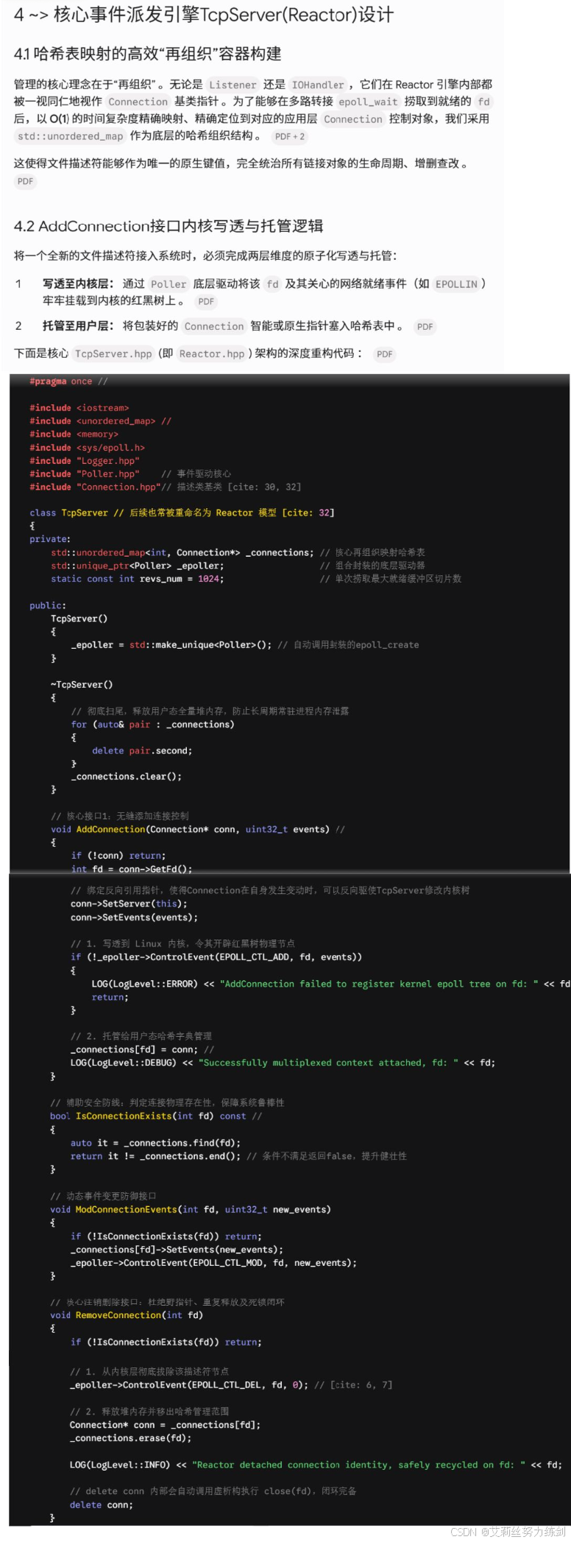The height and width of the screenshot is (1542, 571).
Task: Click the 4.2 AddConnection接口 heading
Action: point(169,226)
